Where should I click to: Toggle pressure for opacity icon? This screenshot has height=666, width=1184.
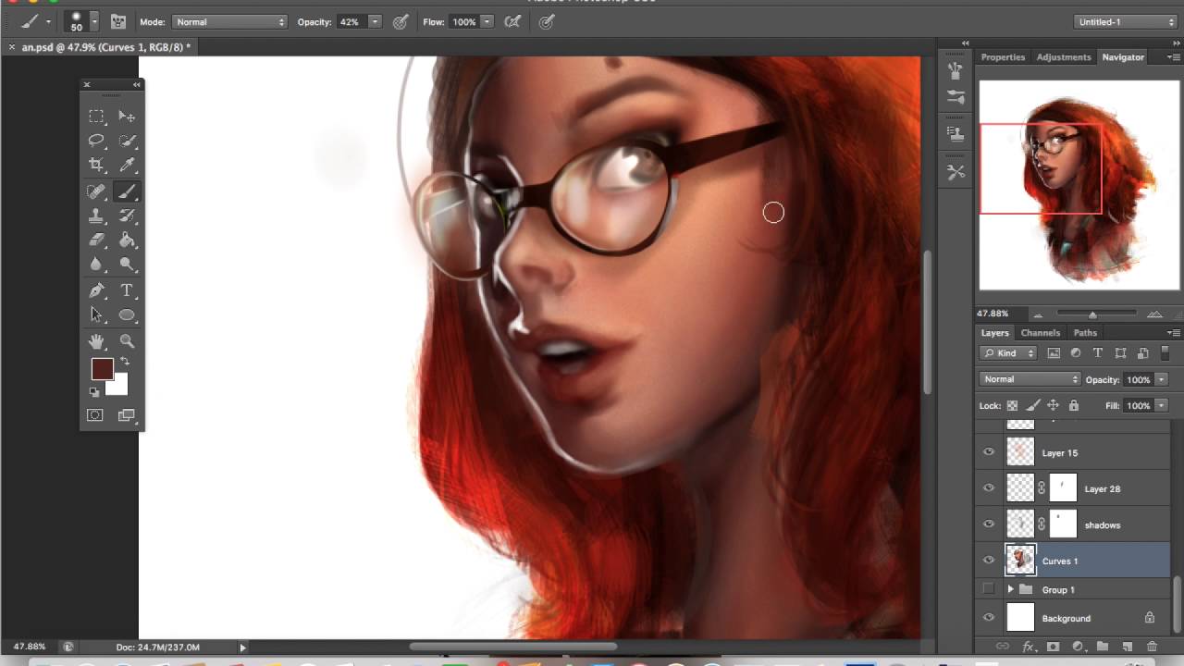point(401,21)
